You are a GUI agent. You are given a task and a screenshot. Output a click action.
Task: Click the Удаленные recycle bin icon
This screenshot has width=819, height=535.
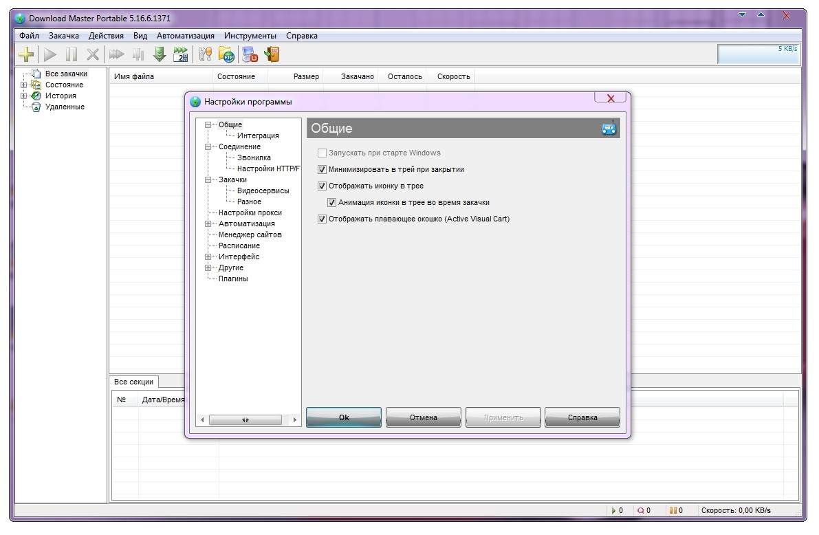36,107
